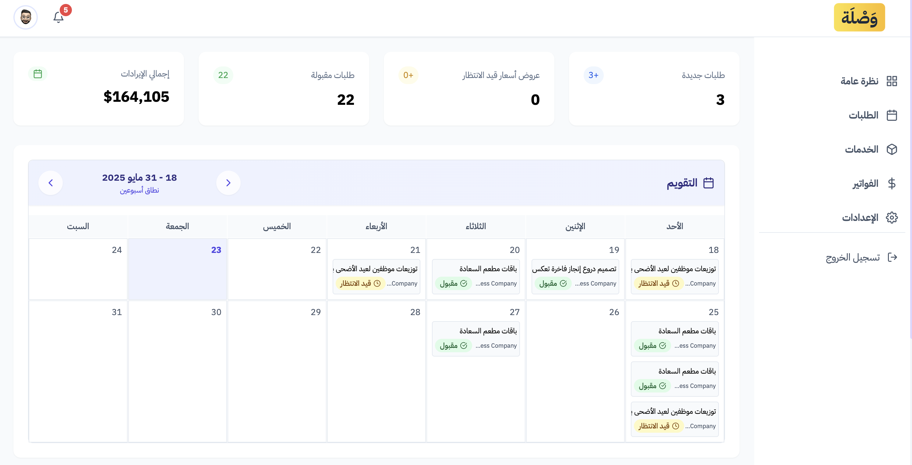Open settings via the gear icon
The image size is (912, 465).
[892, 218]
